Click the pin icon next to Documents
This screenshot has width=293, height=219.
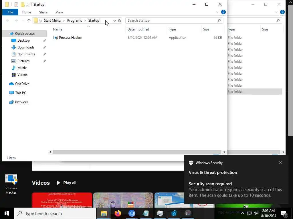pyautogui.click(x=44, y=54)
